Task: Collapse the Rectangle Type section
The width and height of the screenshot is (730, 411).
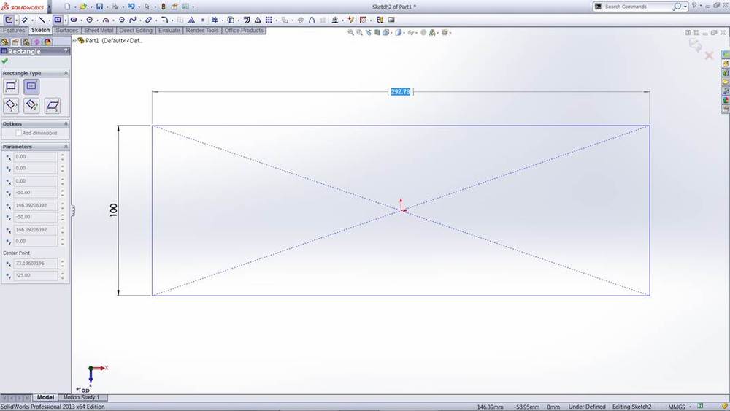Action: click(x=66, y=74)
